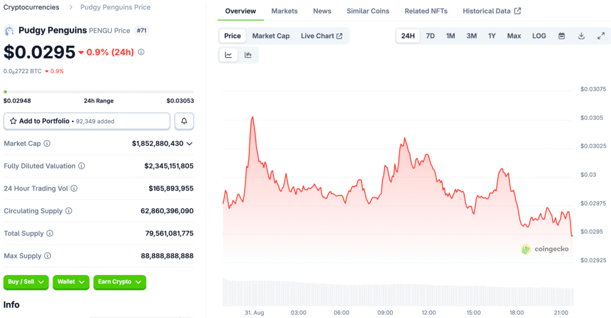The width and height of the screenshot is (611, 318).
Task: Show 24 Hour Trading Vol info icon
Action: [74, 189]
